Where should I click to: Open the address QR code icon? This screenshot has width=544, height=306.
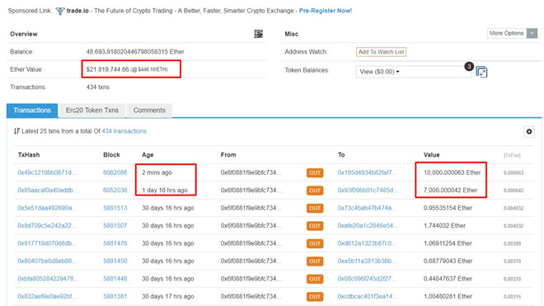click(258, 34)
